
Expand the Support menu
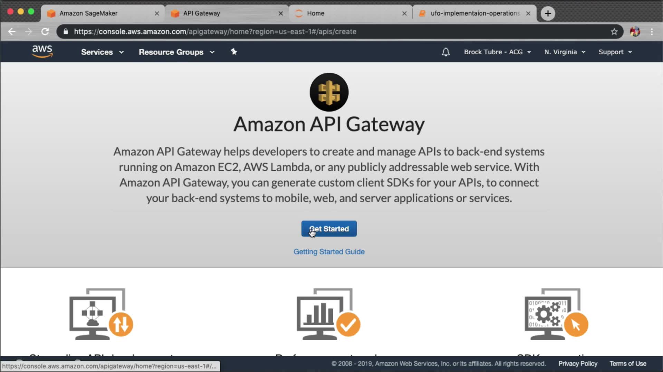pos(615,52)
